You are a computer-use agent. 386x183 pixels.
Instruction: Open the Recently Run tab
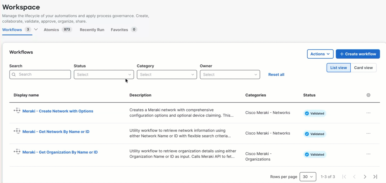click(92, 30)
